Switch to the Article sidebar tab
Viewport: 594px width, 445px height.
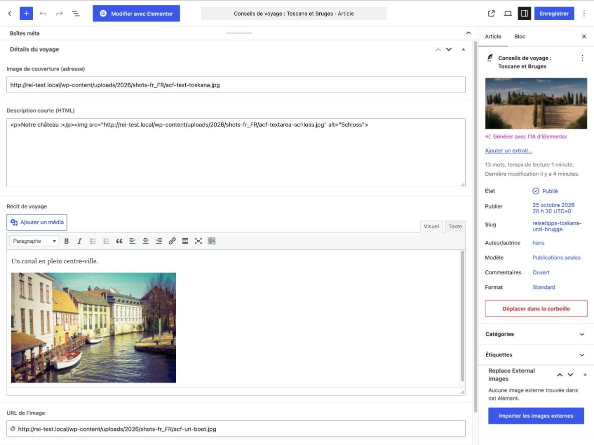[493, 37]
